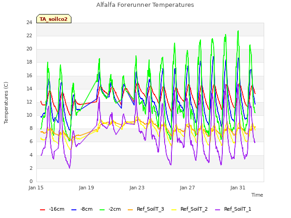
Task: Click the yellow Ref_SoilT_2 legend marker
Action: [x=174, y=210]
